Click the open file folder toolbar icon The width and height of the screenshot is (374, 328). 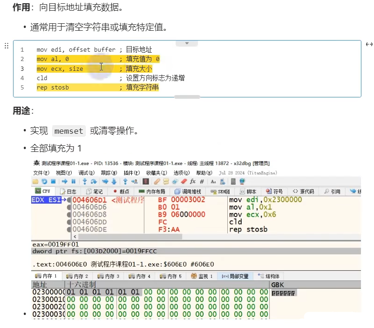coord(35,181)
